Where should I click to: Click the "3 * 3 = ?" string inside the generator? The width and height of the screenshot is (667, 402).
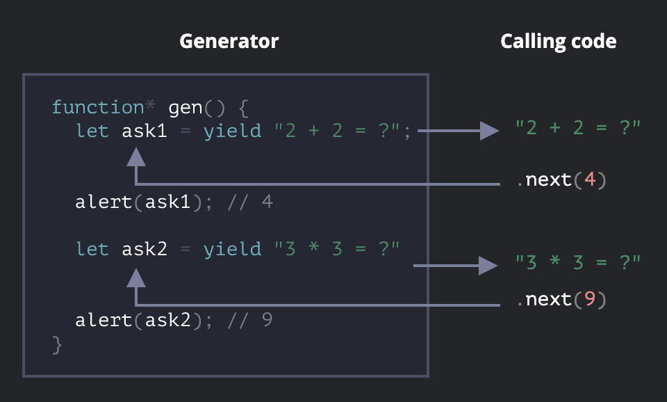[337, 249]
